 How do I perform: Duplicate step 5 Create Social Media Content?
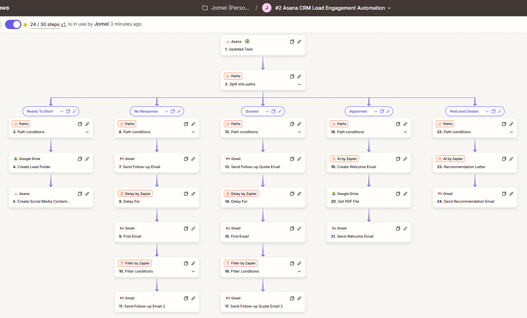[x=80, y=194]
